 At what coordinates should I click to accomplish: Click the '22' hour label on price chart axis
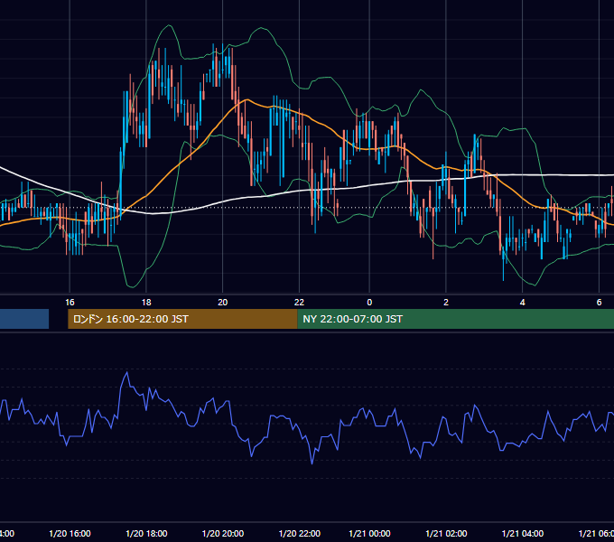[299, 303]
